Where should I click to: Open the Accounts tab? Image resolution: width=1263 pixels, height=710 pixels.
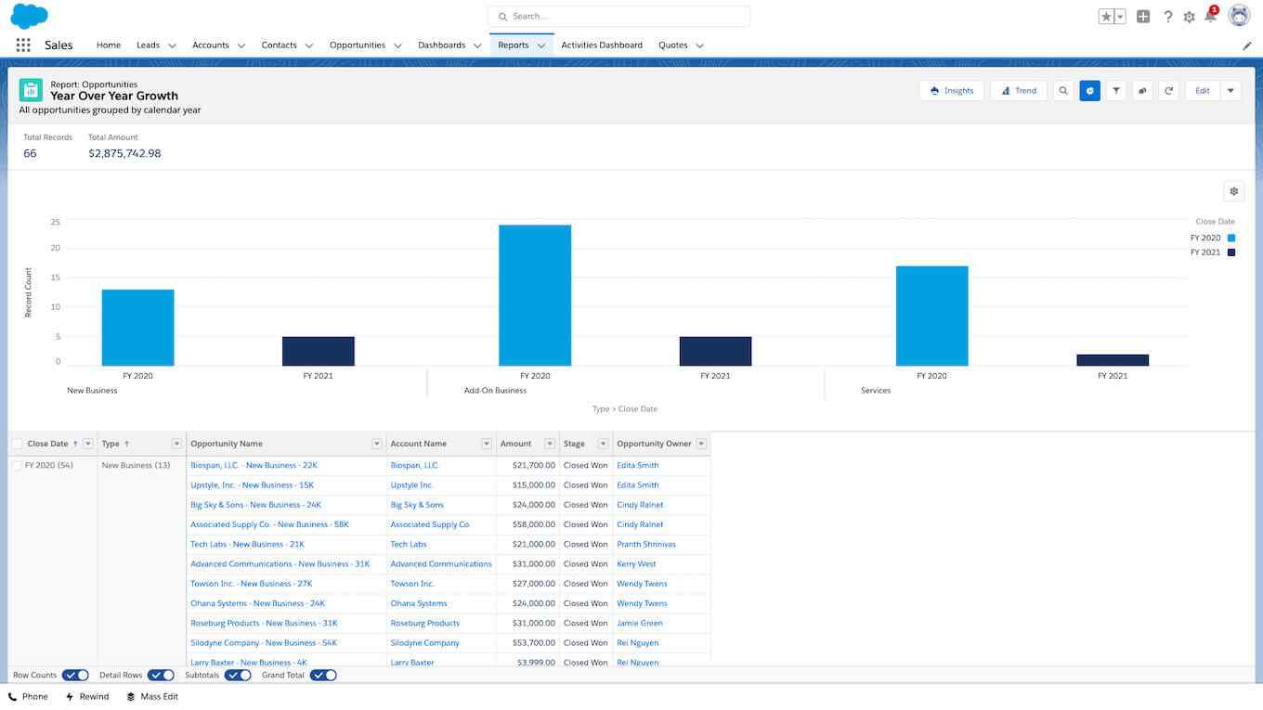(211, 45)
